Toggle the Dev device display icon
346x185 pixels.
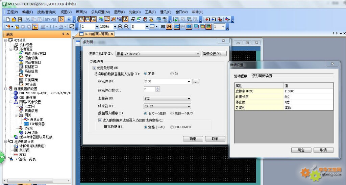coord(177,27)
